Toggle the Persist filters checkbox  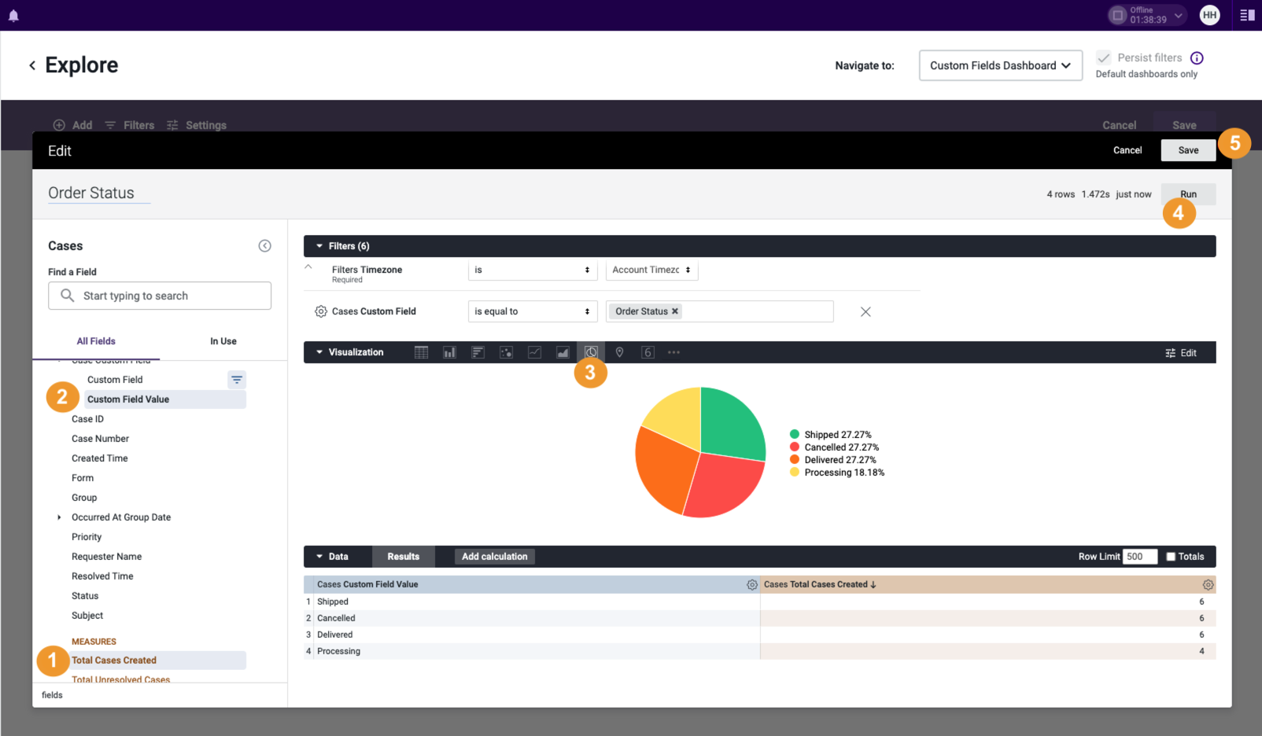coord(1104,58)
